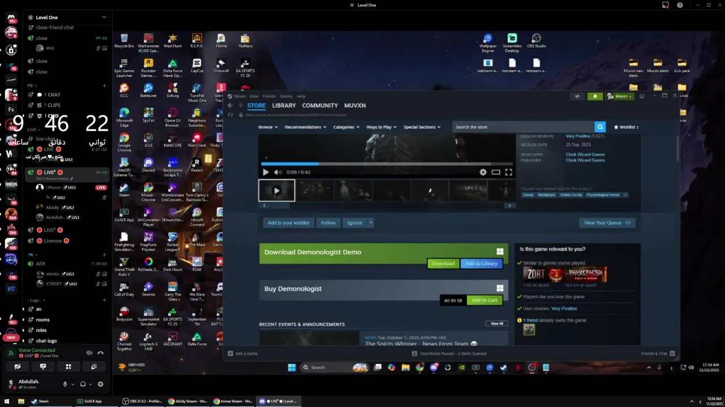Click View Your Queue button
The height and width of the screenshot is (407, 725).
pos(607,223)
